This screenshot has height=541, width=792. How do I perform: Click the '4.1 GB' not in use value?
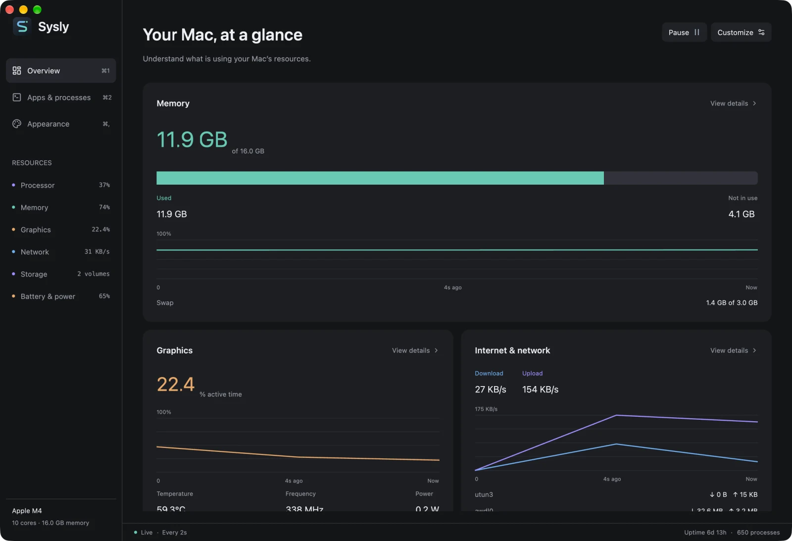tap(742, 214)
